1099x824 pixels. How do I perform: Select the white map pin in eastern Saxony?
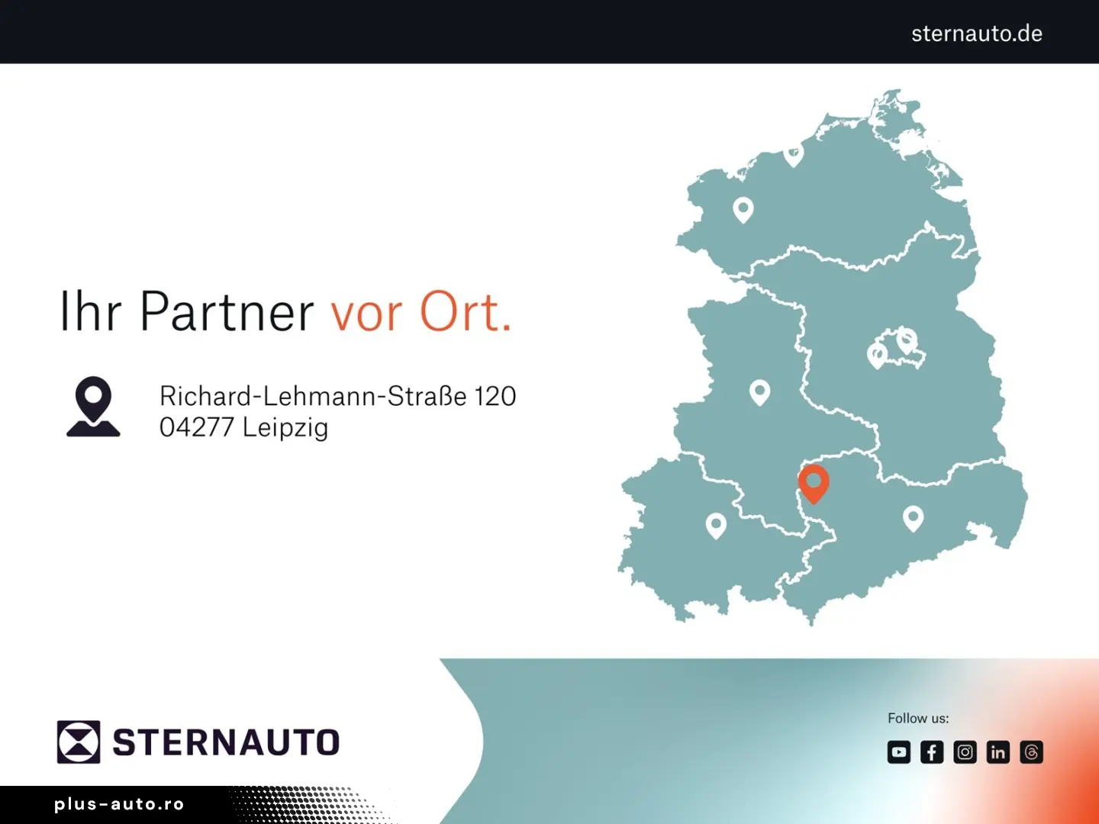pyautogui.click(x=913, y=518)
